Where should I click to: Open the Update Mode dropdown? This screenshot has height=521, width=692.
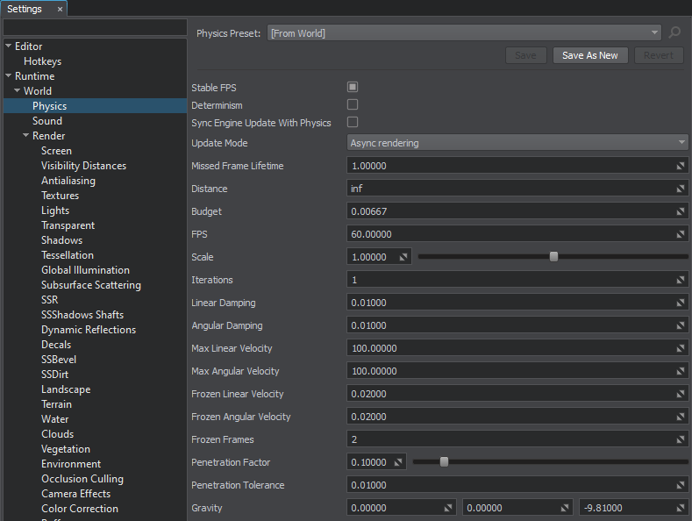[517, 143]
